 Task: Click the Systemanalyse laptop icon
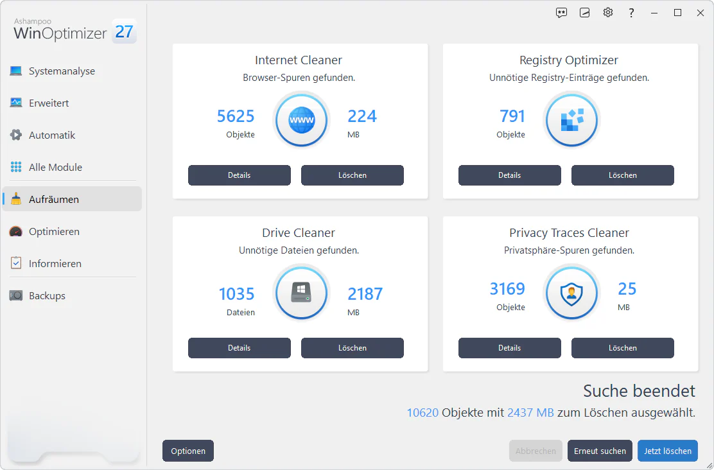click(16, 71)
